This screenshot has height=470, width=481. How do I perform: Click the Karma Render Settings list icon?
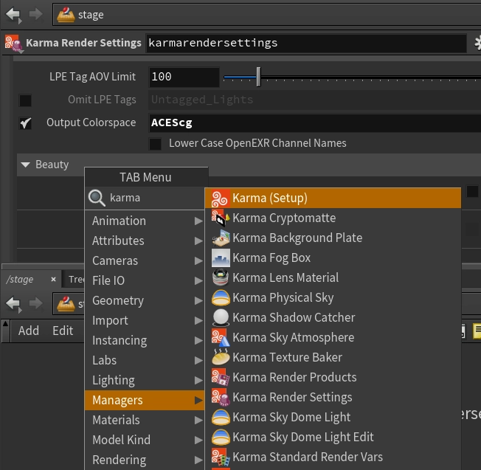(x=221, y=397)
